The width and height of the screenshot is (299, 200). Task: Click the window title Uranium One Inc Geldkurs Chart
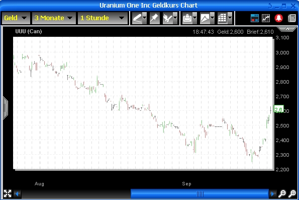pyautogui.click(x=149, y=6)
